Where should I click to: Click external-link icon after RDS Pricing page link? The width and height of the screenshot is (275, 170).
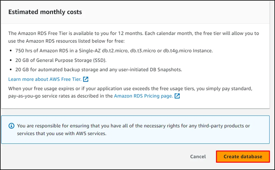click(x=177, y=96)
